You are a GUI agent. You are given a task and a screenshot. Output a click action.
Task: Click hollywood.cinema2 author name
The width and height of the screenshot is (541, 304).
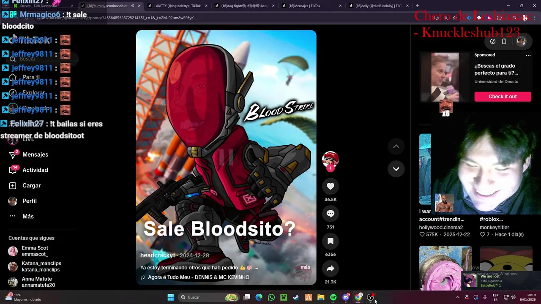(441, 228)
